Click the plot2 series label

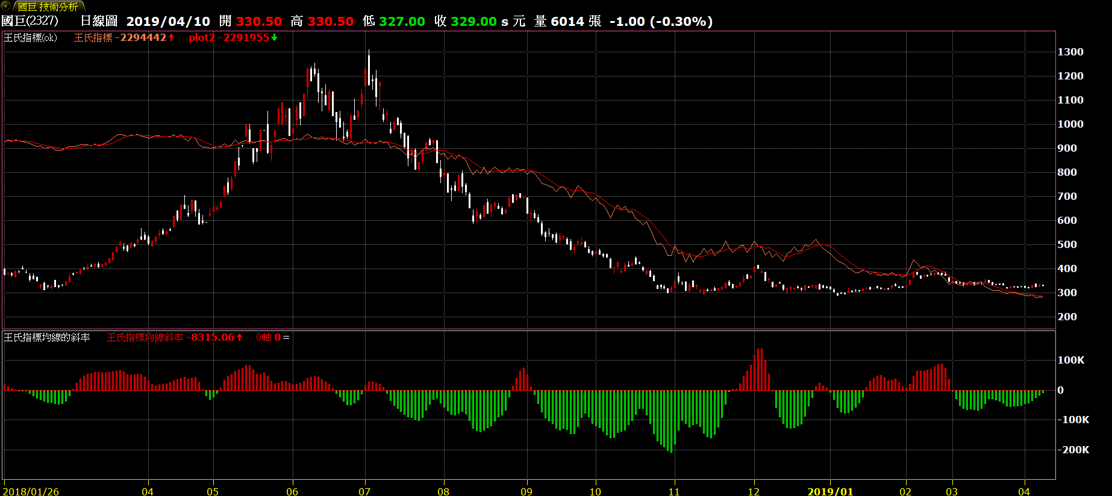pos(201,37)
